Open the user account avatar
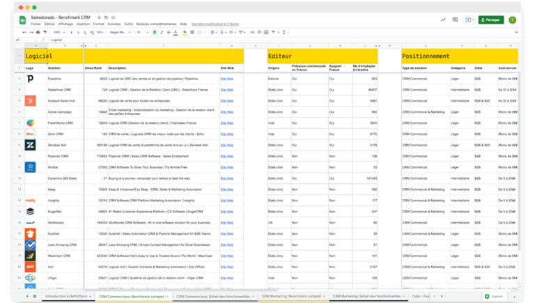This screenshot has width=535, height=303. click(x=512, y=20)
